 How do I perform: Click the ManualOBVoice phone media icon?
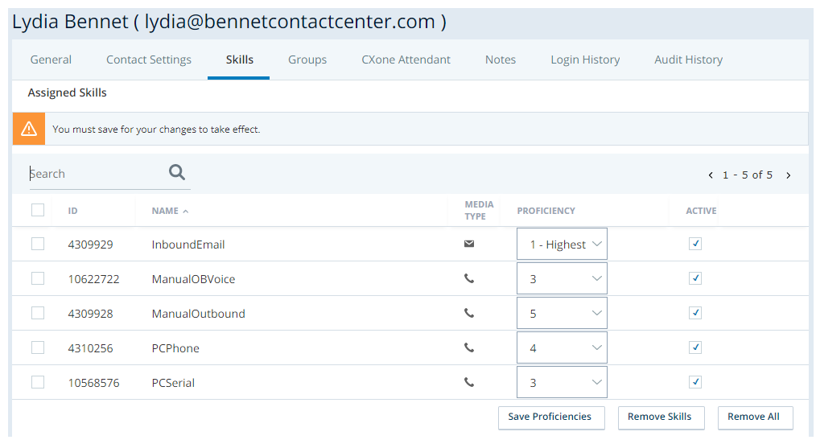coord(469,278)
